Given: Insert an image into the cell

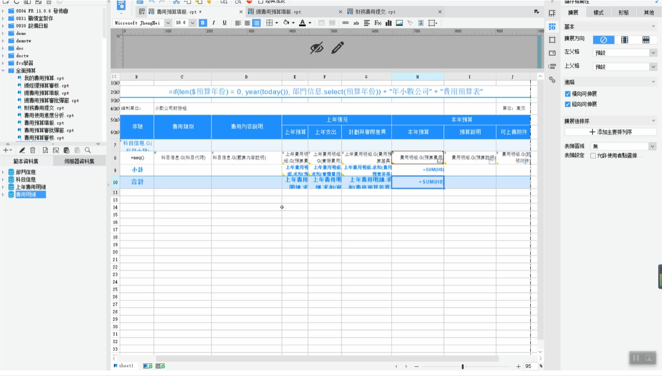Looking at the screenshot, I should (399, 23).
